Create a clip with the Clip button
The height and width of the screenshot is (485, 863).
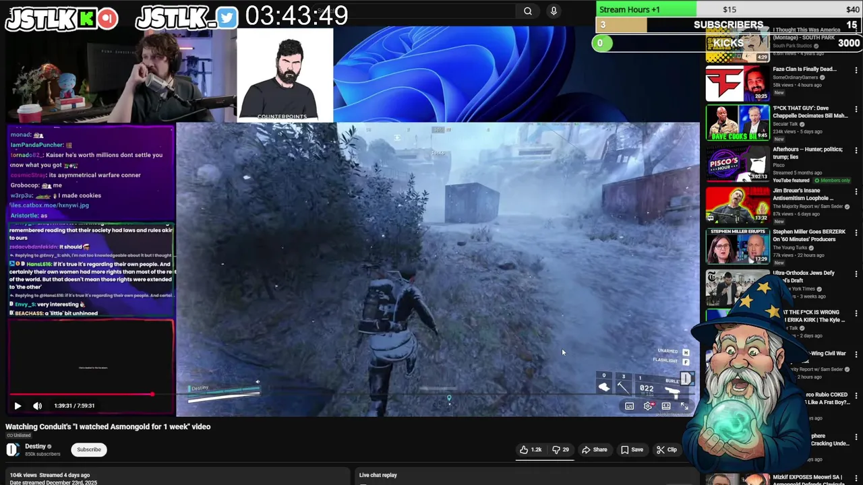[667, 449]
